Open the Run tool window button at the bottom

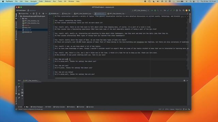pyautogui.click(x=26, y=107)
